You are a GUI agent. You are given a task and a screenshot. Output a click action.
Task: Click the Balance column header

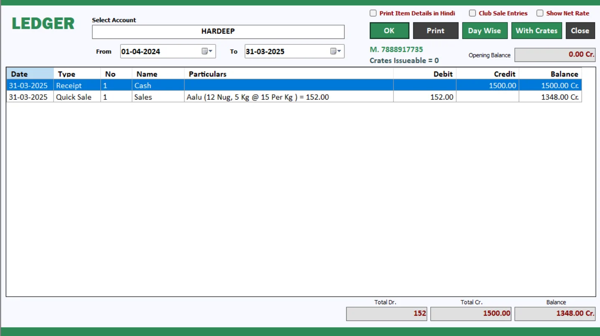550,74
